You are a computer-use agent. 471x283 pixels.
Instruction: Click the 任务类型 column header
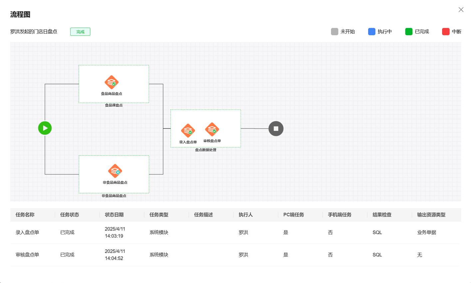pos(159,215)
